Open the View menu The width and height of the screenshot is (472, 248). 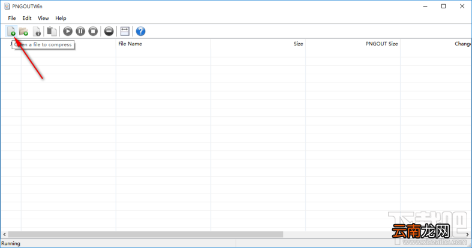43,18
